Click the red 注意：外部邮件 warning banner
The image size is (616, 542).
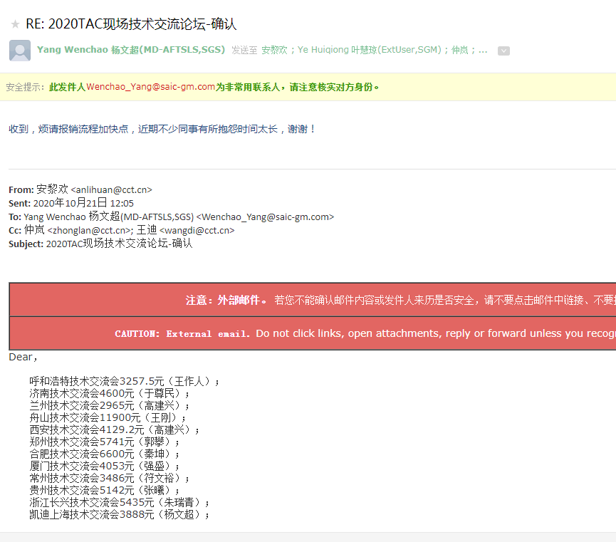pyautogui.click(x=313, y=300)
